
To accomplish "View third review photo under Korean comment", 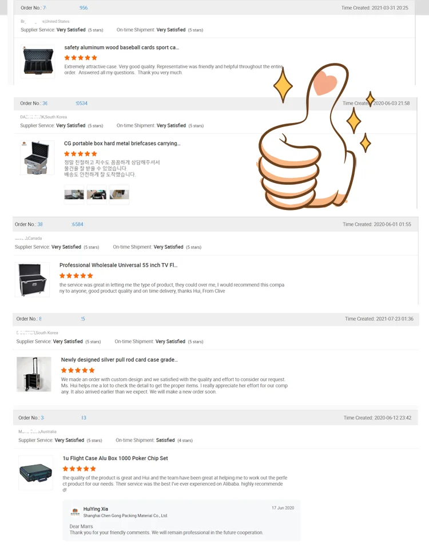I will tap(119, 195).
